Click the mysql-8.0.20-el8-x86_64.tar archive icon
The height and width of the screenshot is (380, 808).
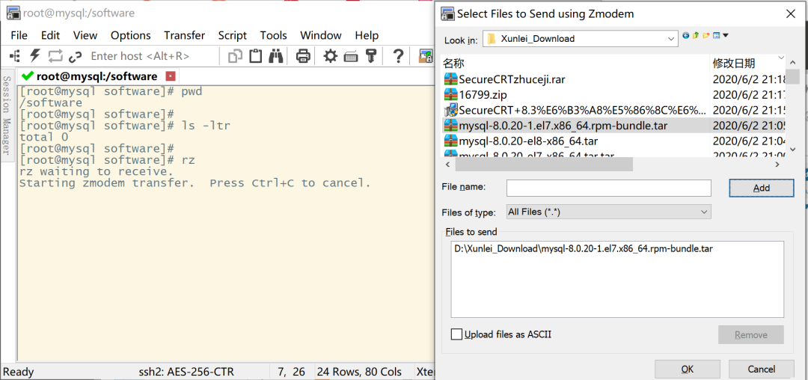(451, 141)
